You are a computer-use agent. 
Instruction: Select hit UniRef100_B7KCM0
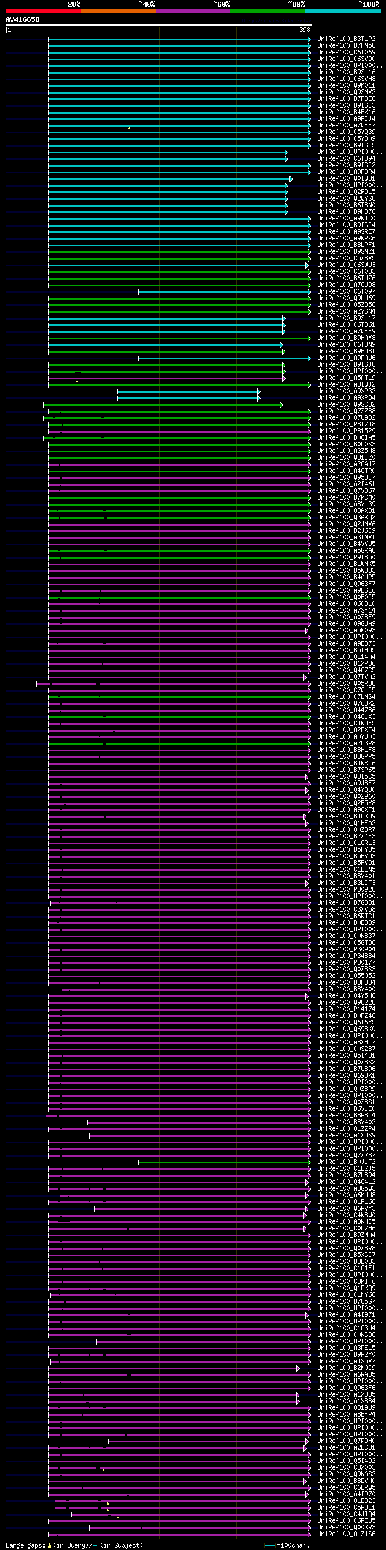click(x=346, y=498)
